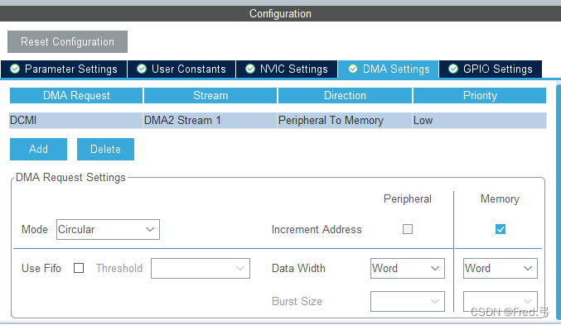Open the Mode Circular dropdown

(108, 229)
